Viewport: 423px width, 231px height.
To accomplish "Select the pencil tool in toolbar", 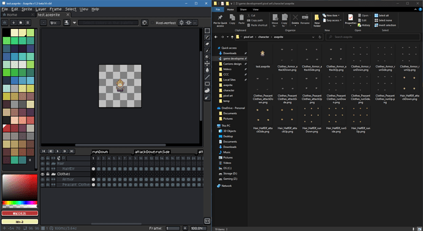I will coord(207,37).
